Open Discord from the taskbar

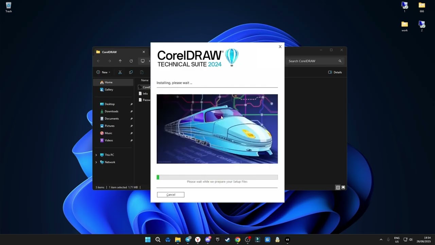[x=208, y=240]
